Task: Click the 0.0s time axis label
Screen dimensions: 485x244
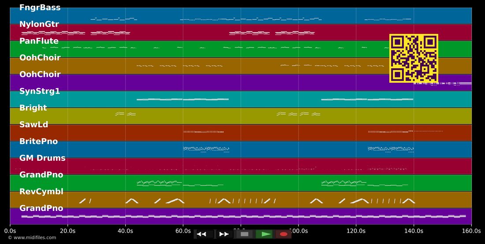Action: (10, 231)
